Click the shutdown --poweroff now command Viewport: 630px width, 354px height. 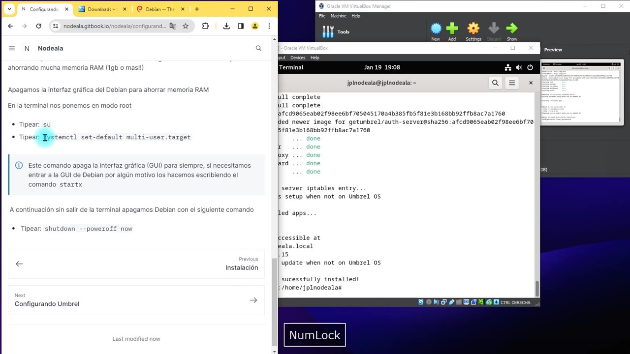[x=89, y=229]
